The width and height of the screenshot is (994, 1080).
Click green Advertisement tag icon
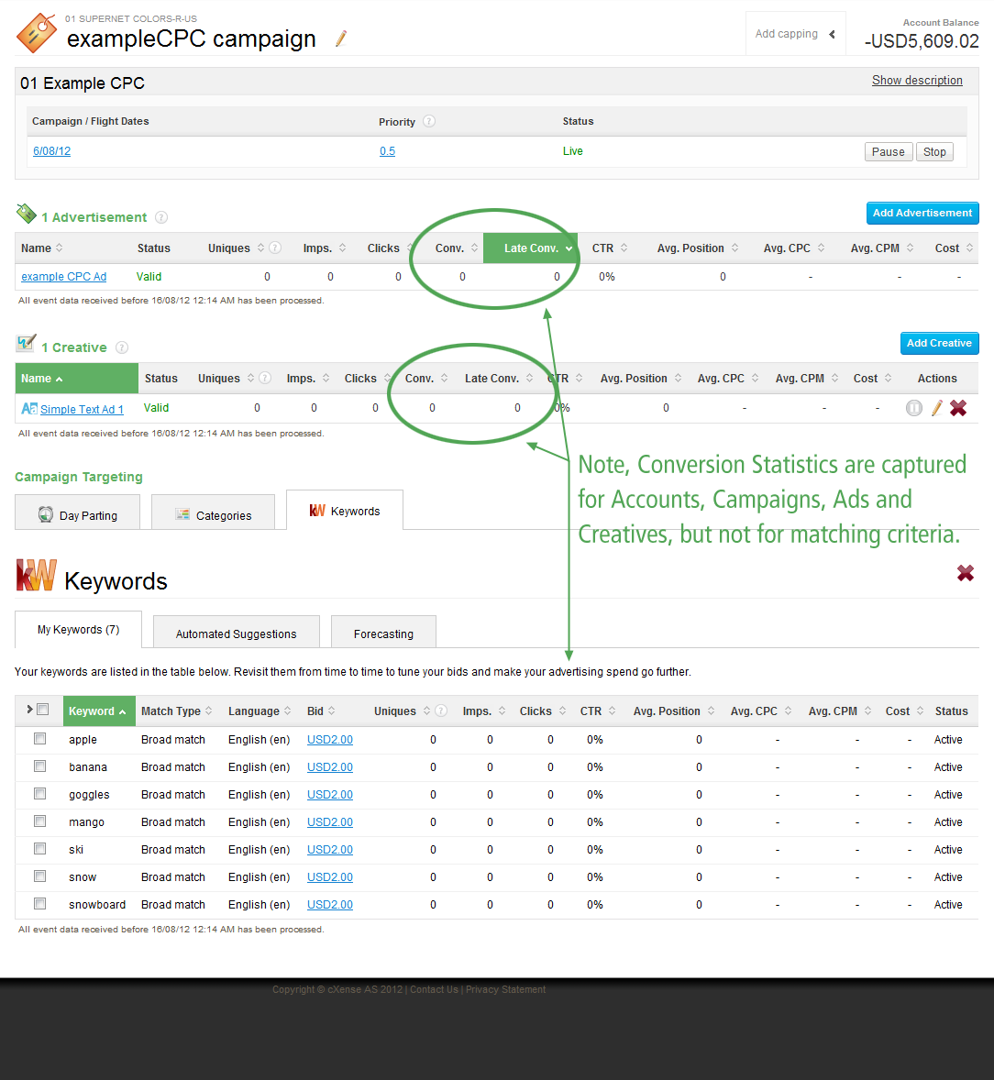point(27,215)
